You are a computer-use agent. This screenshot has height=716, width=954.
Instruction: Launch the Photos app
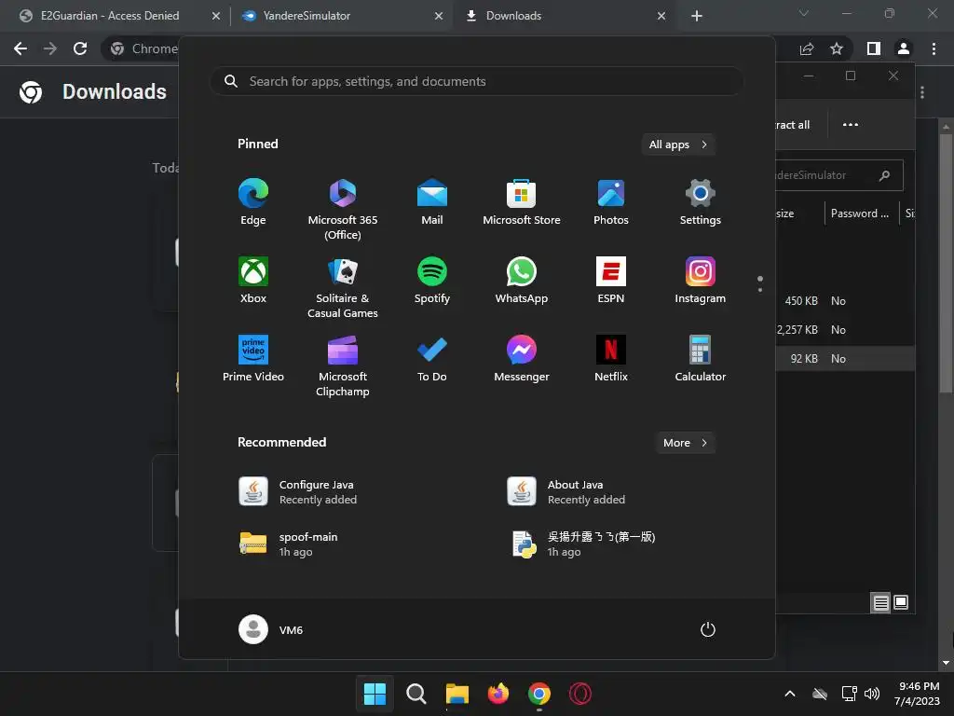pyautogui.click(x=611, y=202)
